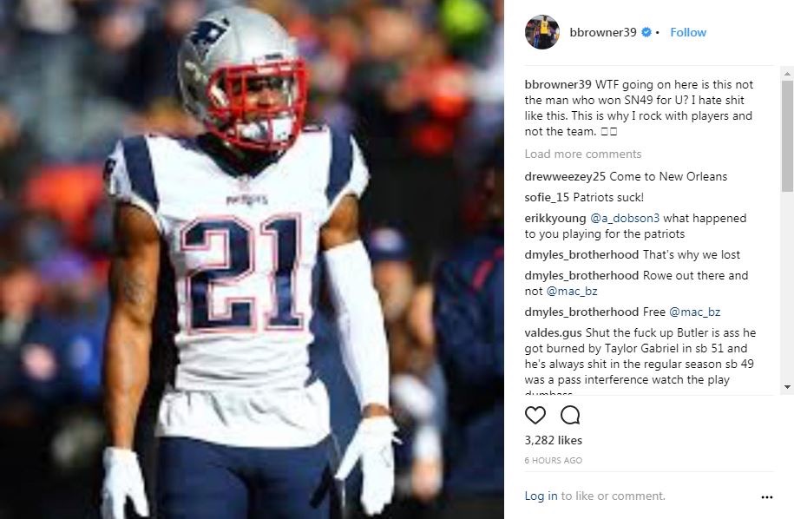Click the 6 HOURS AGO timestamp
Viewport: 794px width, 519px height.
coord(554,460)
